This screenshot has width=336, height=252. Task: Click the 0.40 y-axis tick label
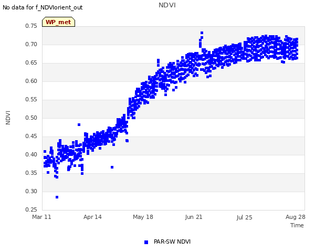31,154
